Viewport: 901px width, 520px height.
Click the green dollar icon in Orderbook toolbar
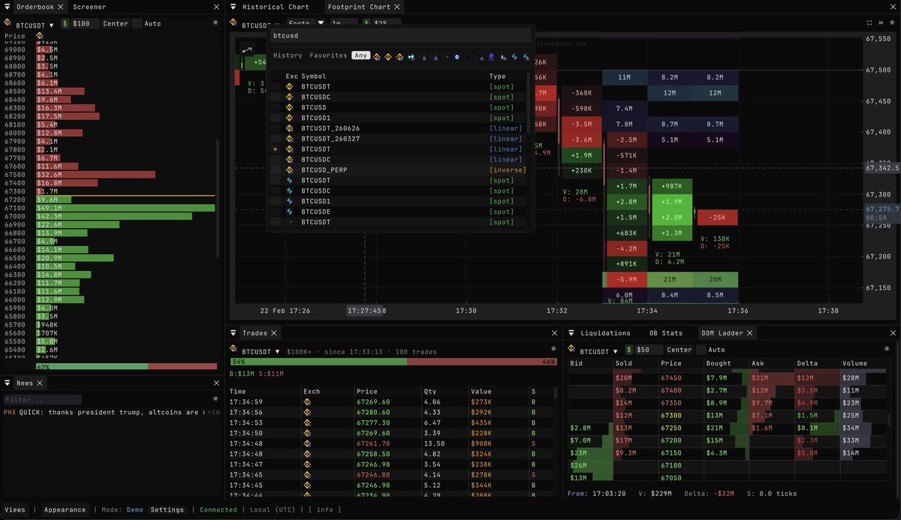click(65, 23)
